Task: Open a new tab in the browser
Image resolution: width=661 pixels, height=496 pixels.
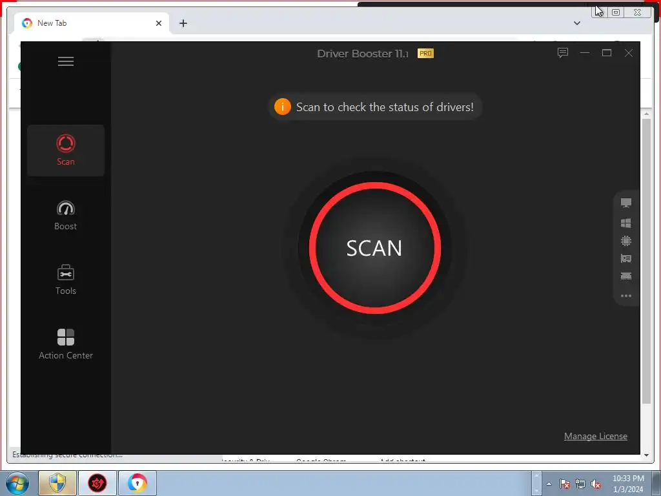Action: click(x=183, y=23)
